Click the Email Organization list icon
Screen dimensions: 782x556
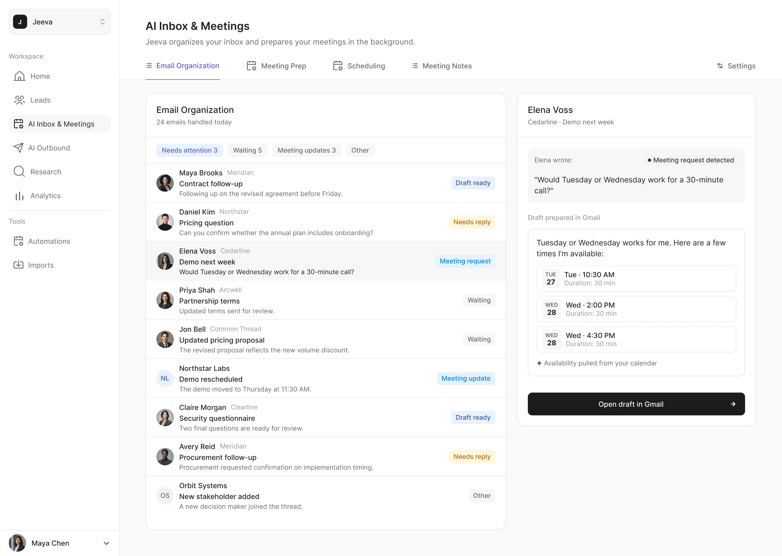pyautogui.click(x=149, y=65)
